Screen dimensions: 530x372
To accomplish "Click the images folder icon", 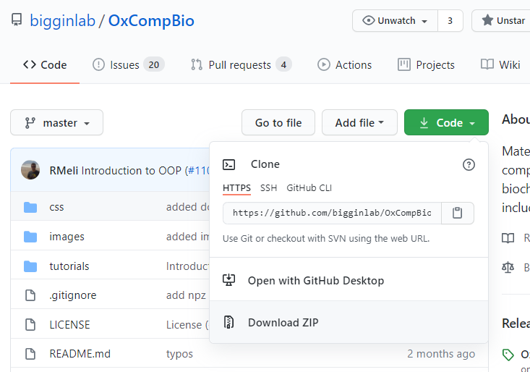I will pos(30,237).
